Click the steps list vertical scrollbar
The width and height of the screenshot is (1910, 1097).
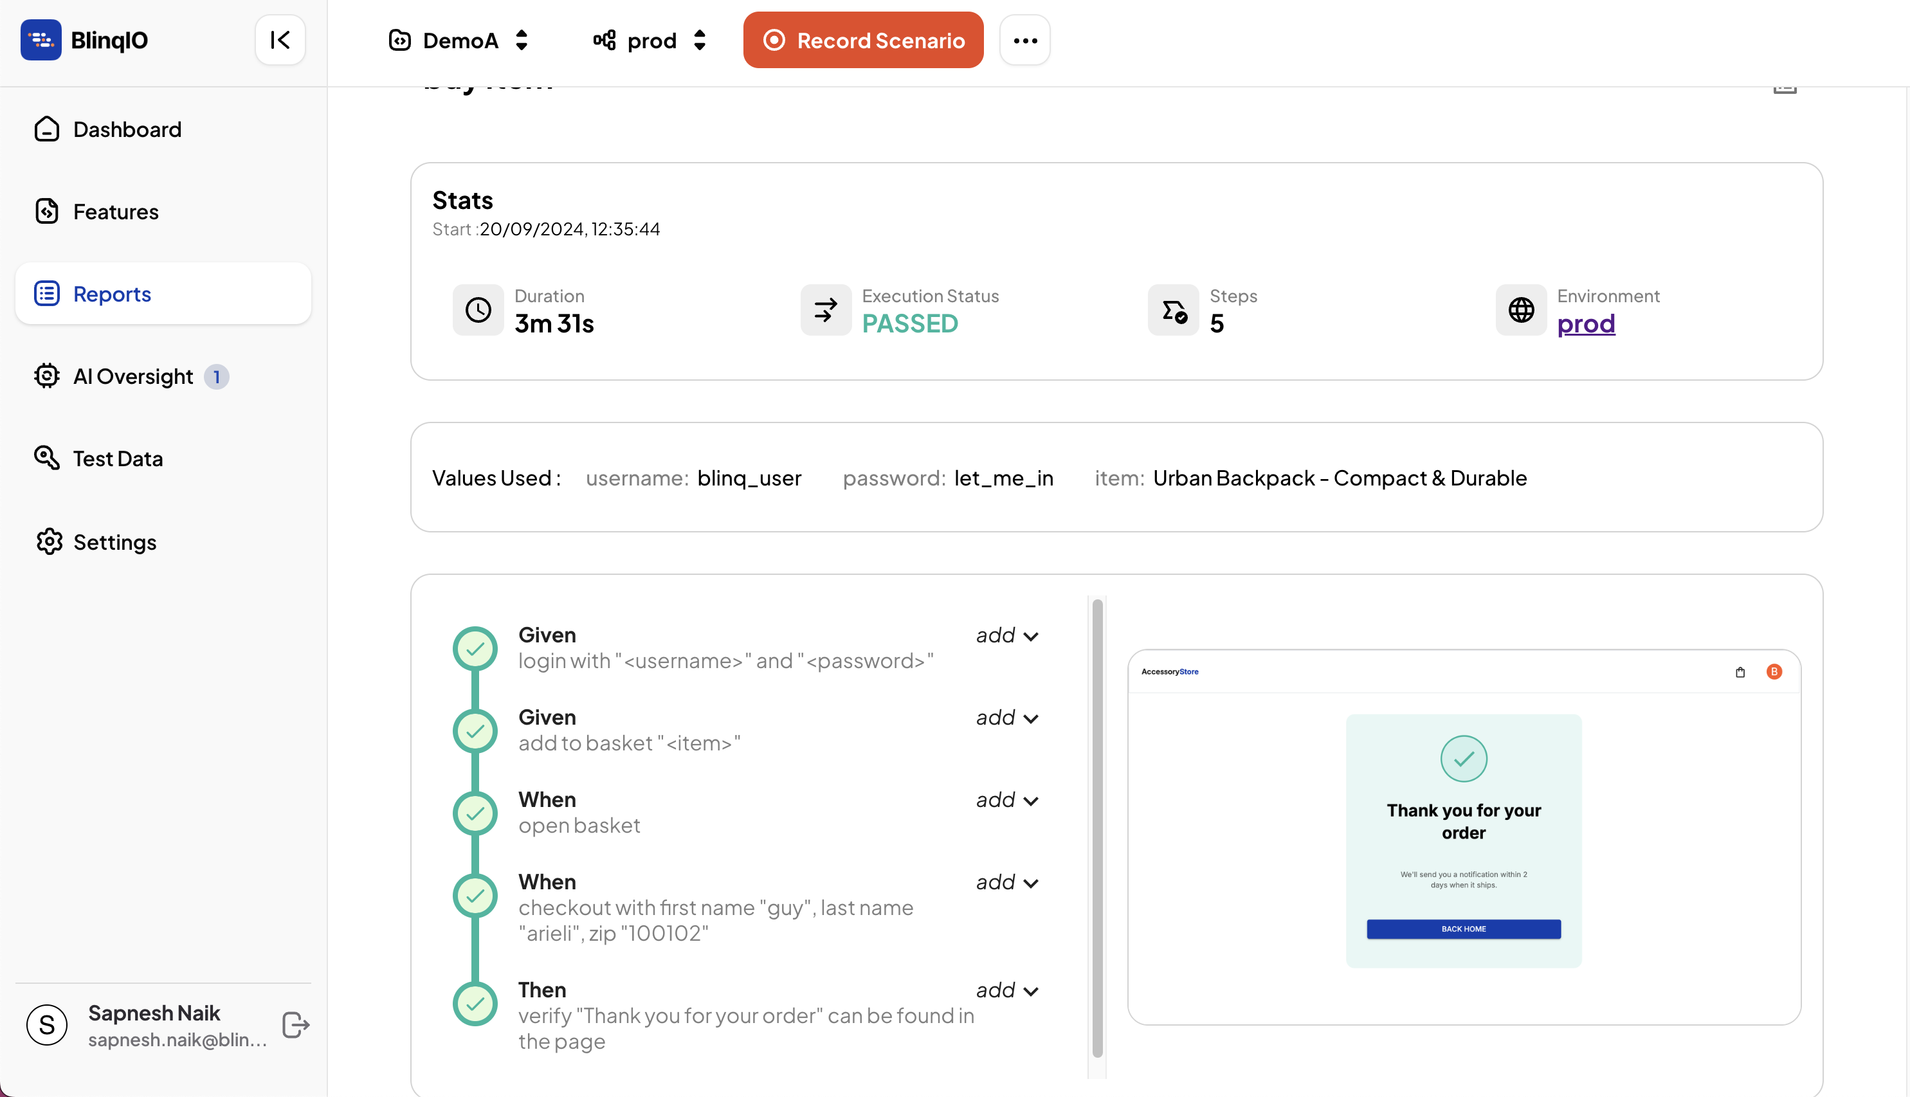click(x=1097, y=828)
